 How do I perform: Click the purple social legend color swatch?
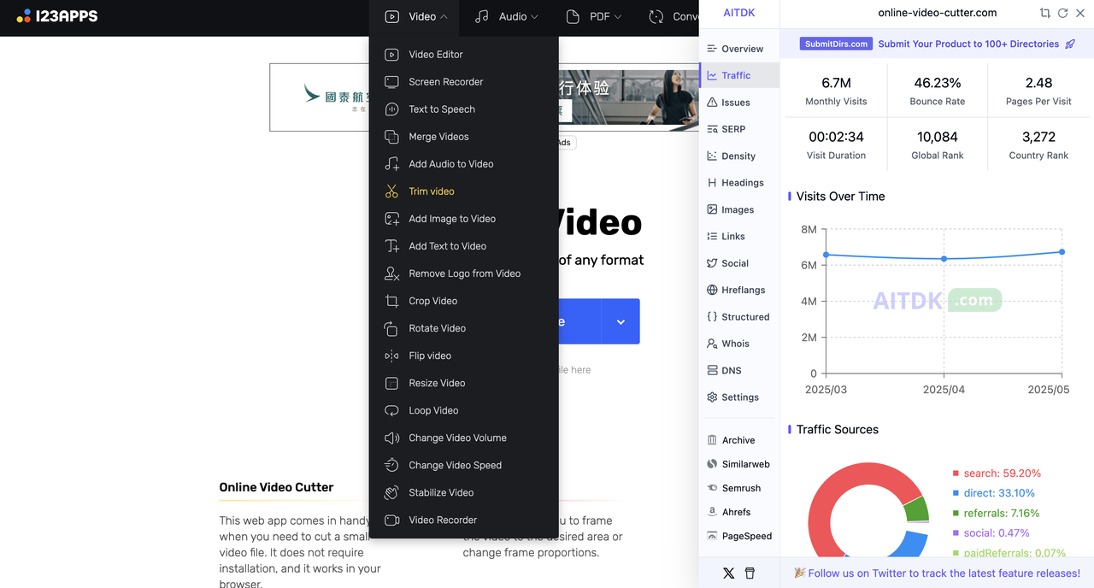click(956, 533)
